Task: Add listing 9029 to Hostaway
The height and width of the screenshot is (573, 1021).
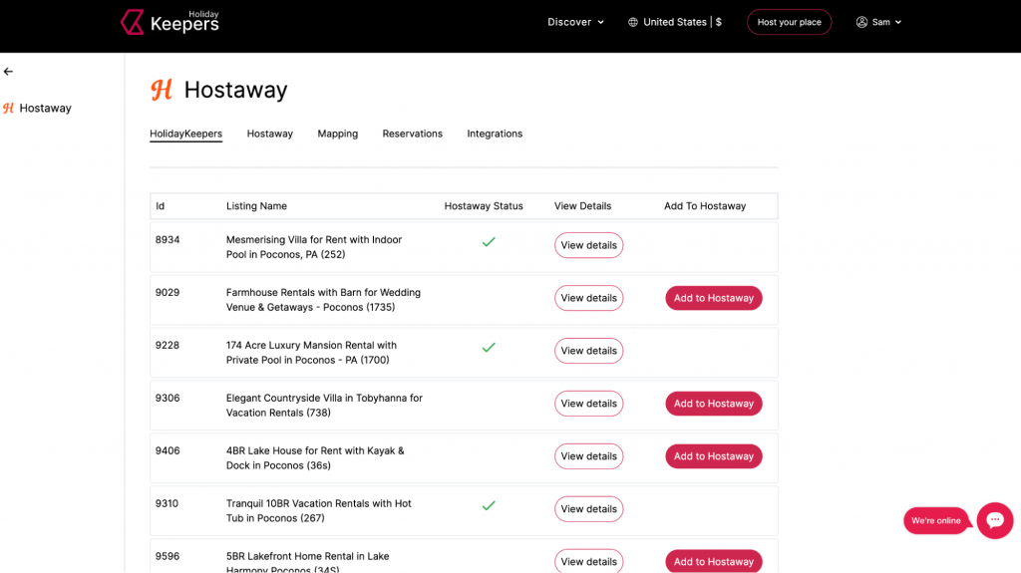Action: click(x=713, y=298)
